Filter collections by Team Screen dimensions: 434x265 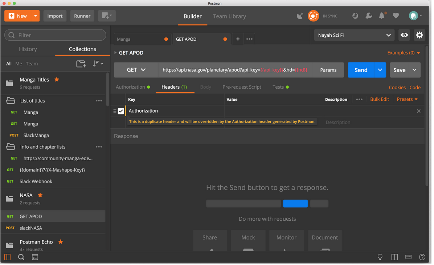coord(32,64)
